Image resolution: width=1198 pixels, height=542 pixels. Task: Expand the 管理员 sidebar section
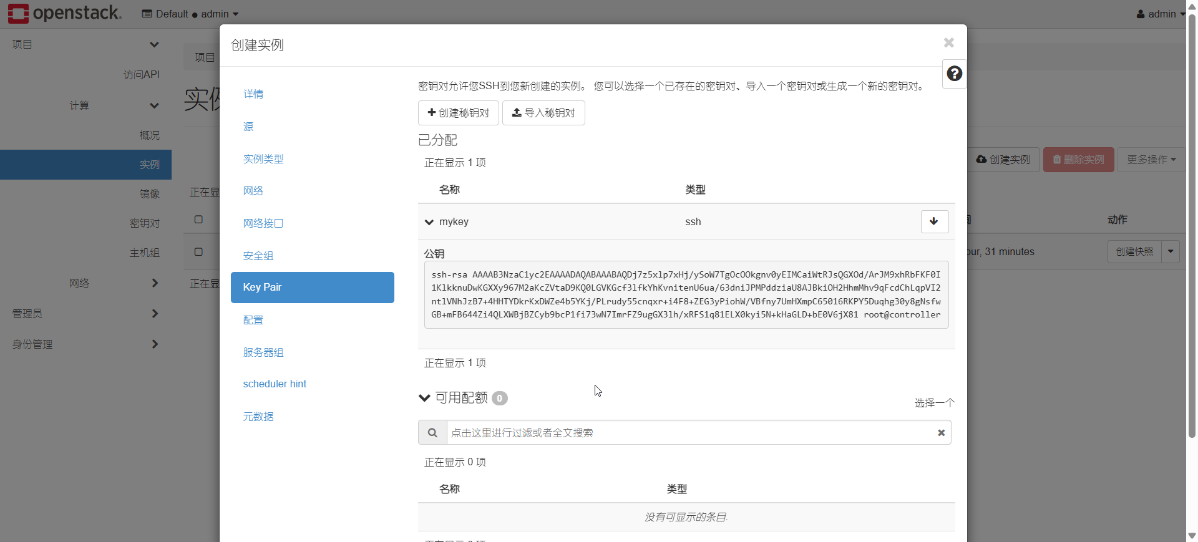point(85,314)
